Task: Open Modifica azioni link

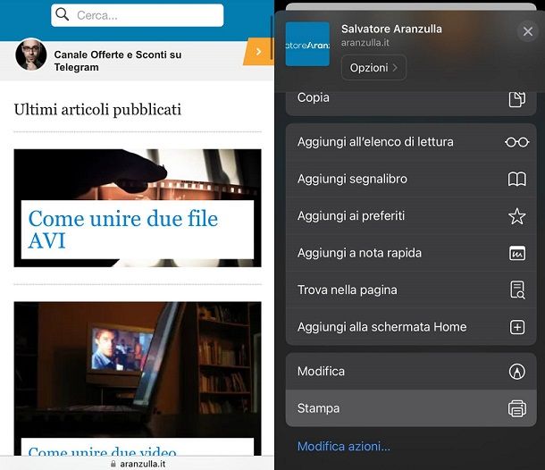Action: (x=344, y=447)
